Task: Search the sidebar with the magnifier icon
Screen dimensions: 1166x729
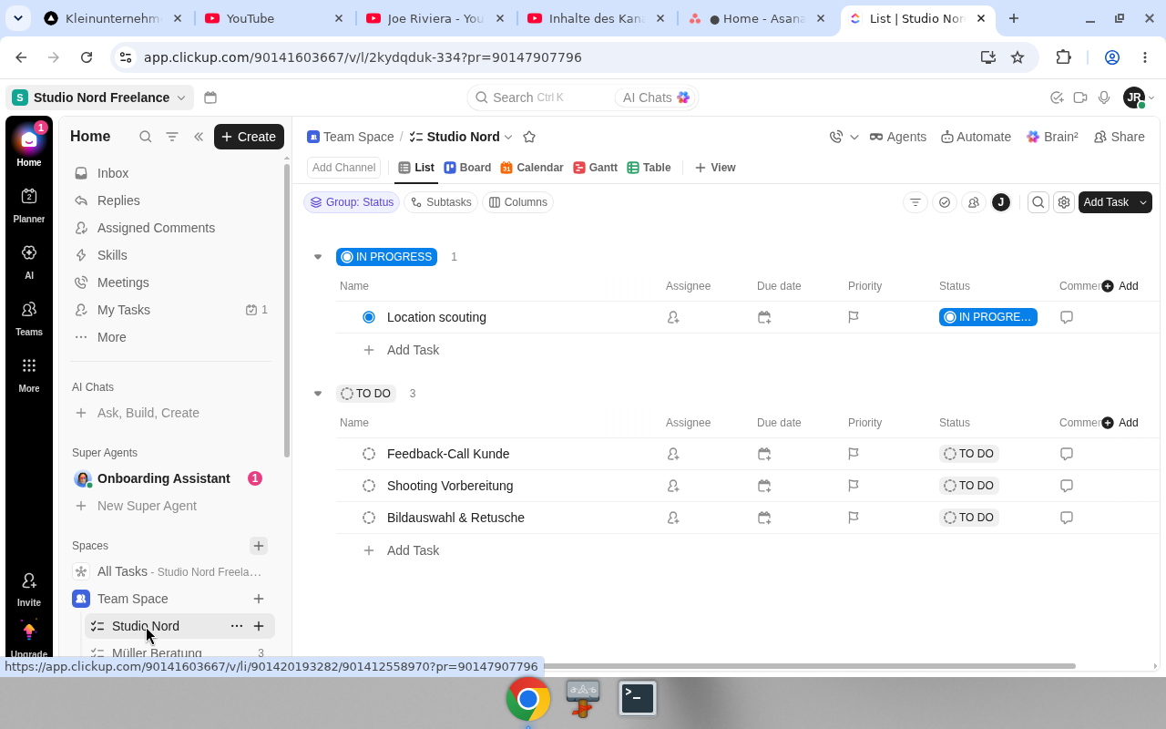Action: click(x=145, y=137)
